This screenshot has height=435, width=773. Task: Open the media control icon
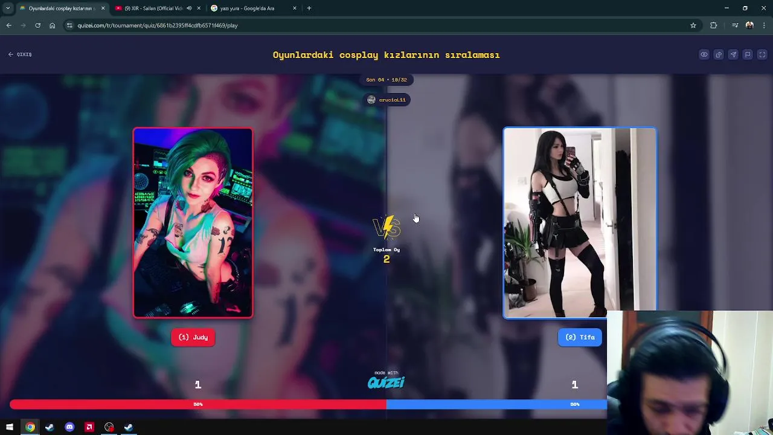coord(735,25)
